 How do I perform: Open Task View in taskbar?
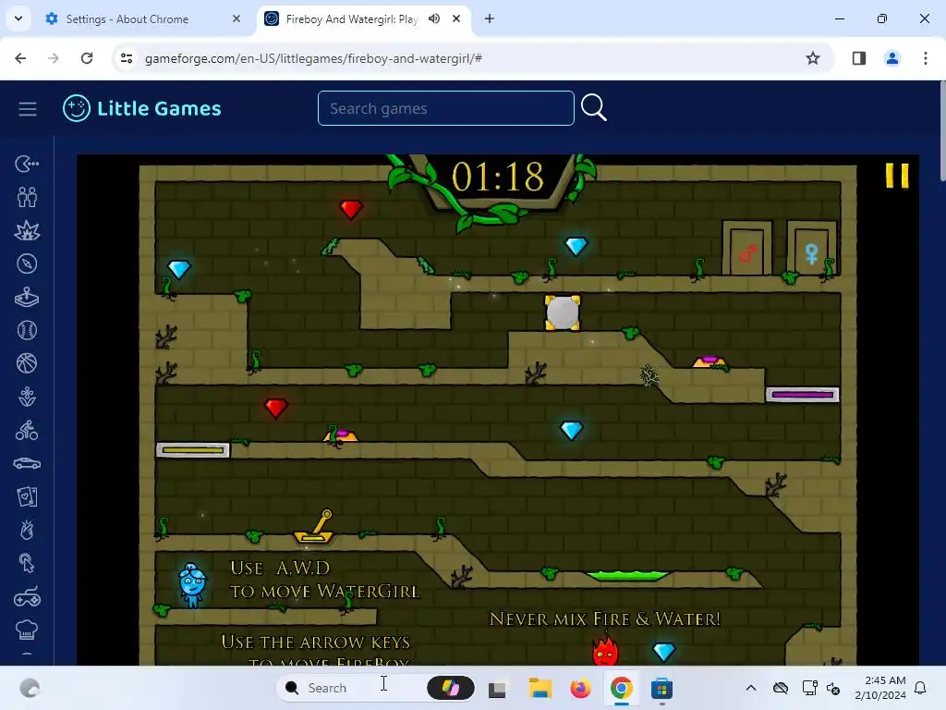pos(497,688)
